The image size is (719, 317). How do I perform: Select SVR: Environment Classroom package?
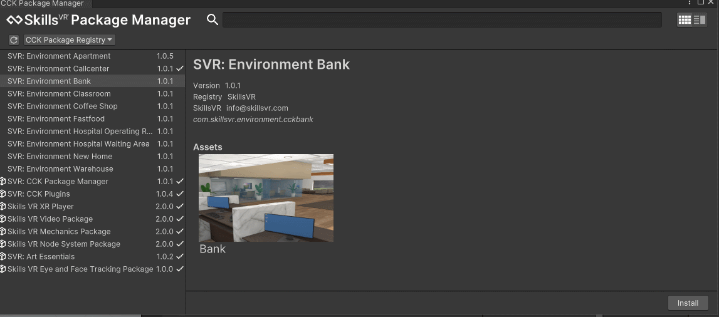[92, 93]
